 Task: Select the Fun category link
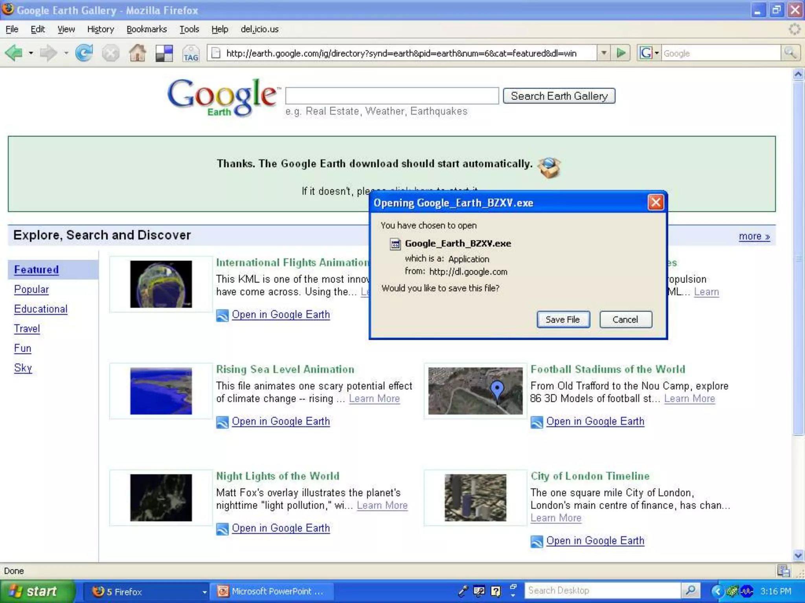22,348
